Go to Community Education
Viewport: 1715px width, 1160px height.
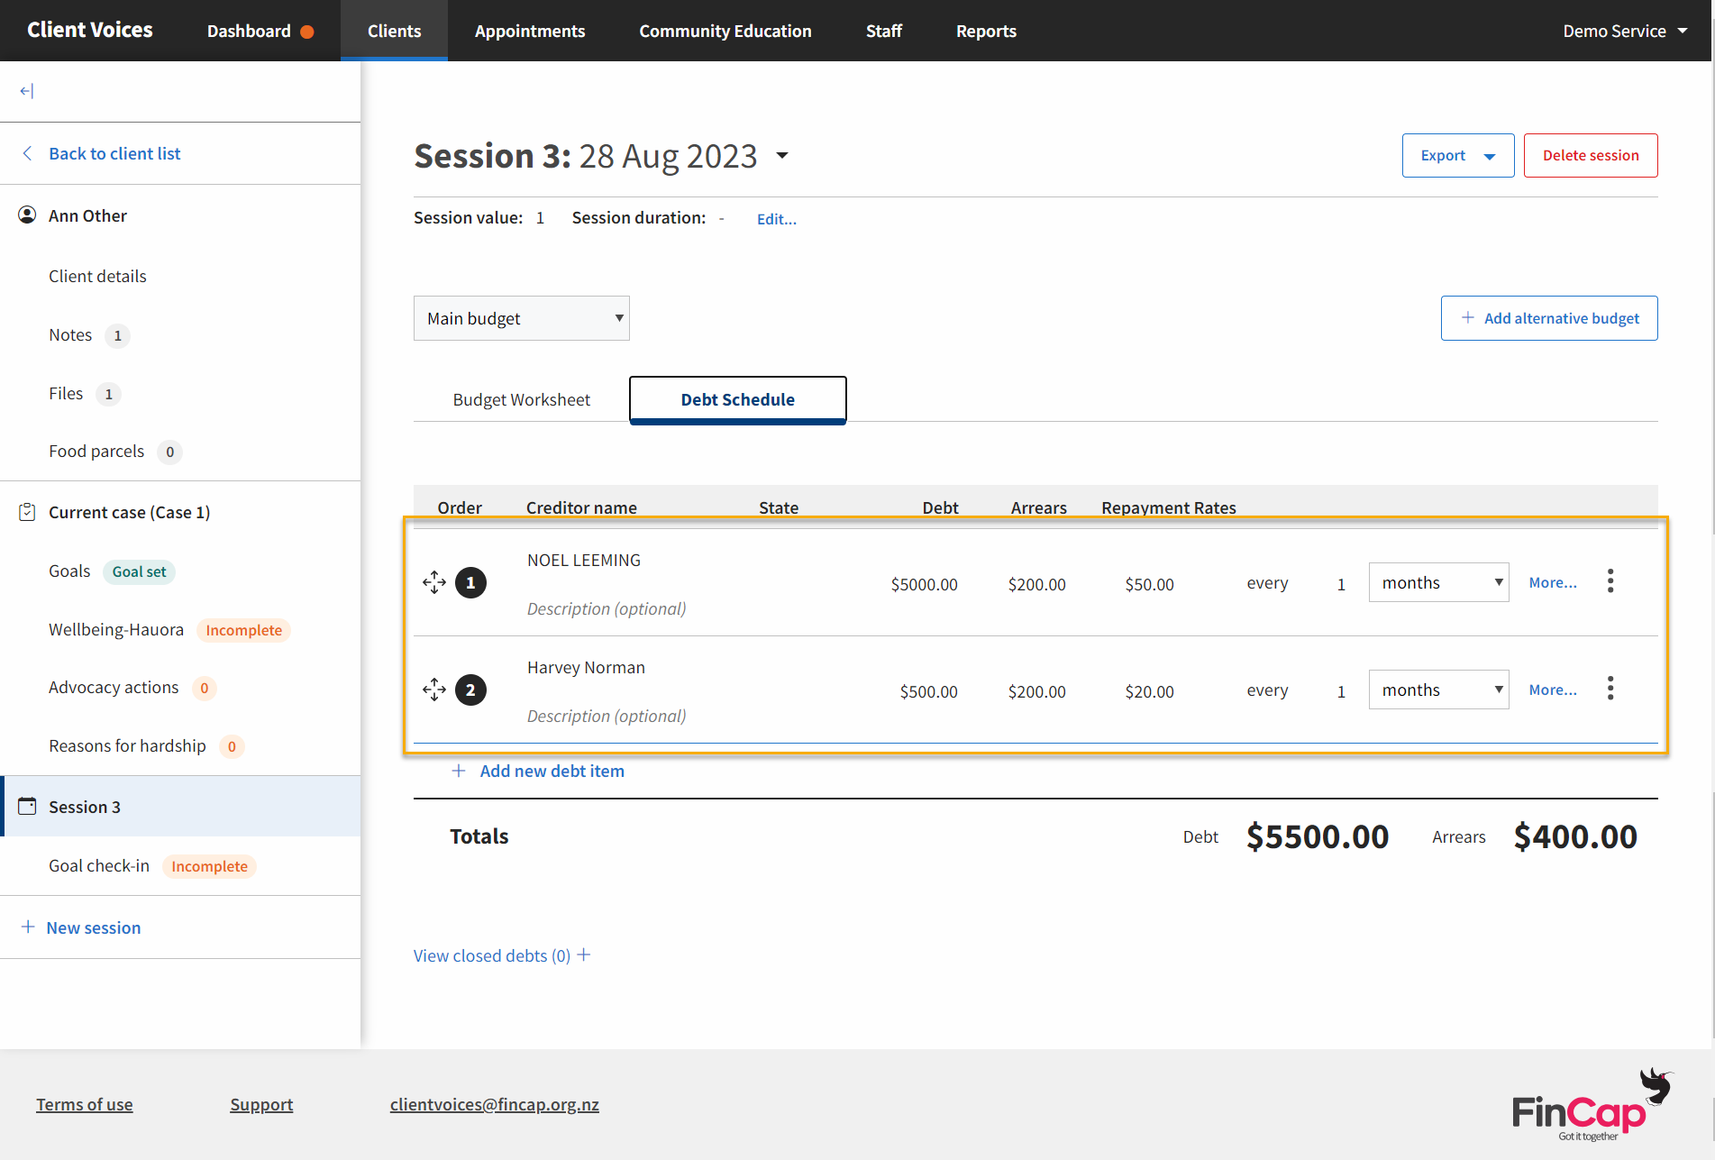pyautogui.click(x=725, y=31)
